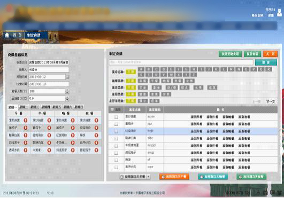The image size is (284, 198).
Task: Click the home icon in the breadcrumb bar
Action: (7, 35)
